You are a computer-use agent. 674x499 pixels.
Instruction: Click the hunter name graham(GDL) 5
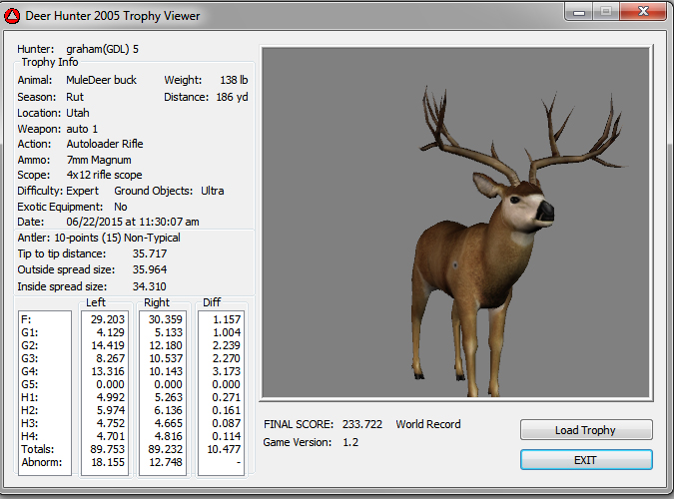pyautogui.click(x=103, y=48)
